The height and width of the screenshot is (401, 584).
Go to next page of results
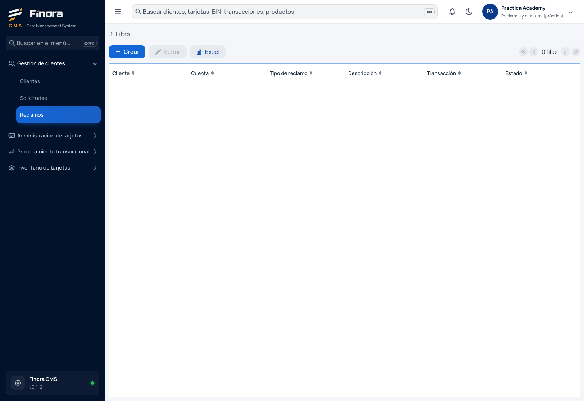point(565,52)
